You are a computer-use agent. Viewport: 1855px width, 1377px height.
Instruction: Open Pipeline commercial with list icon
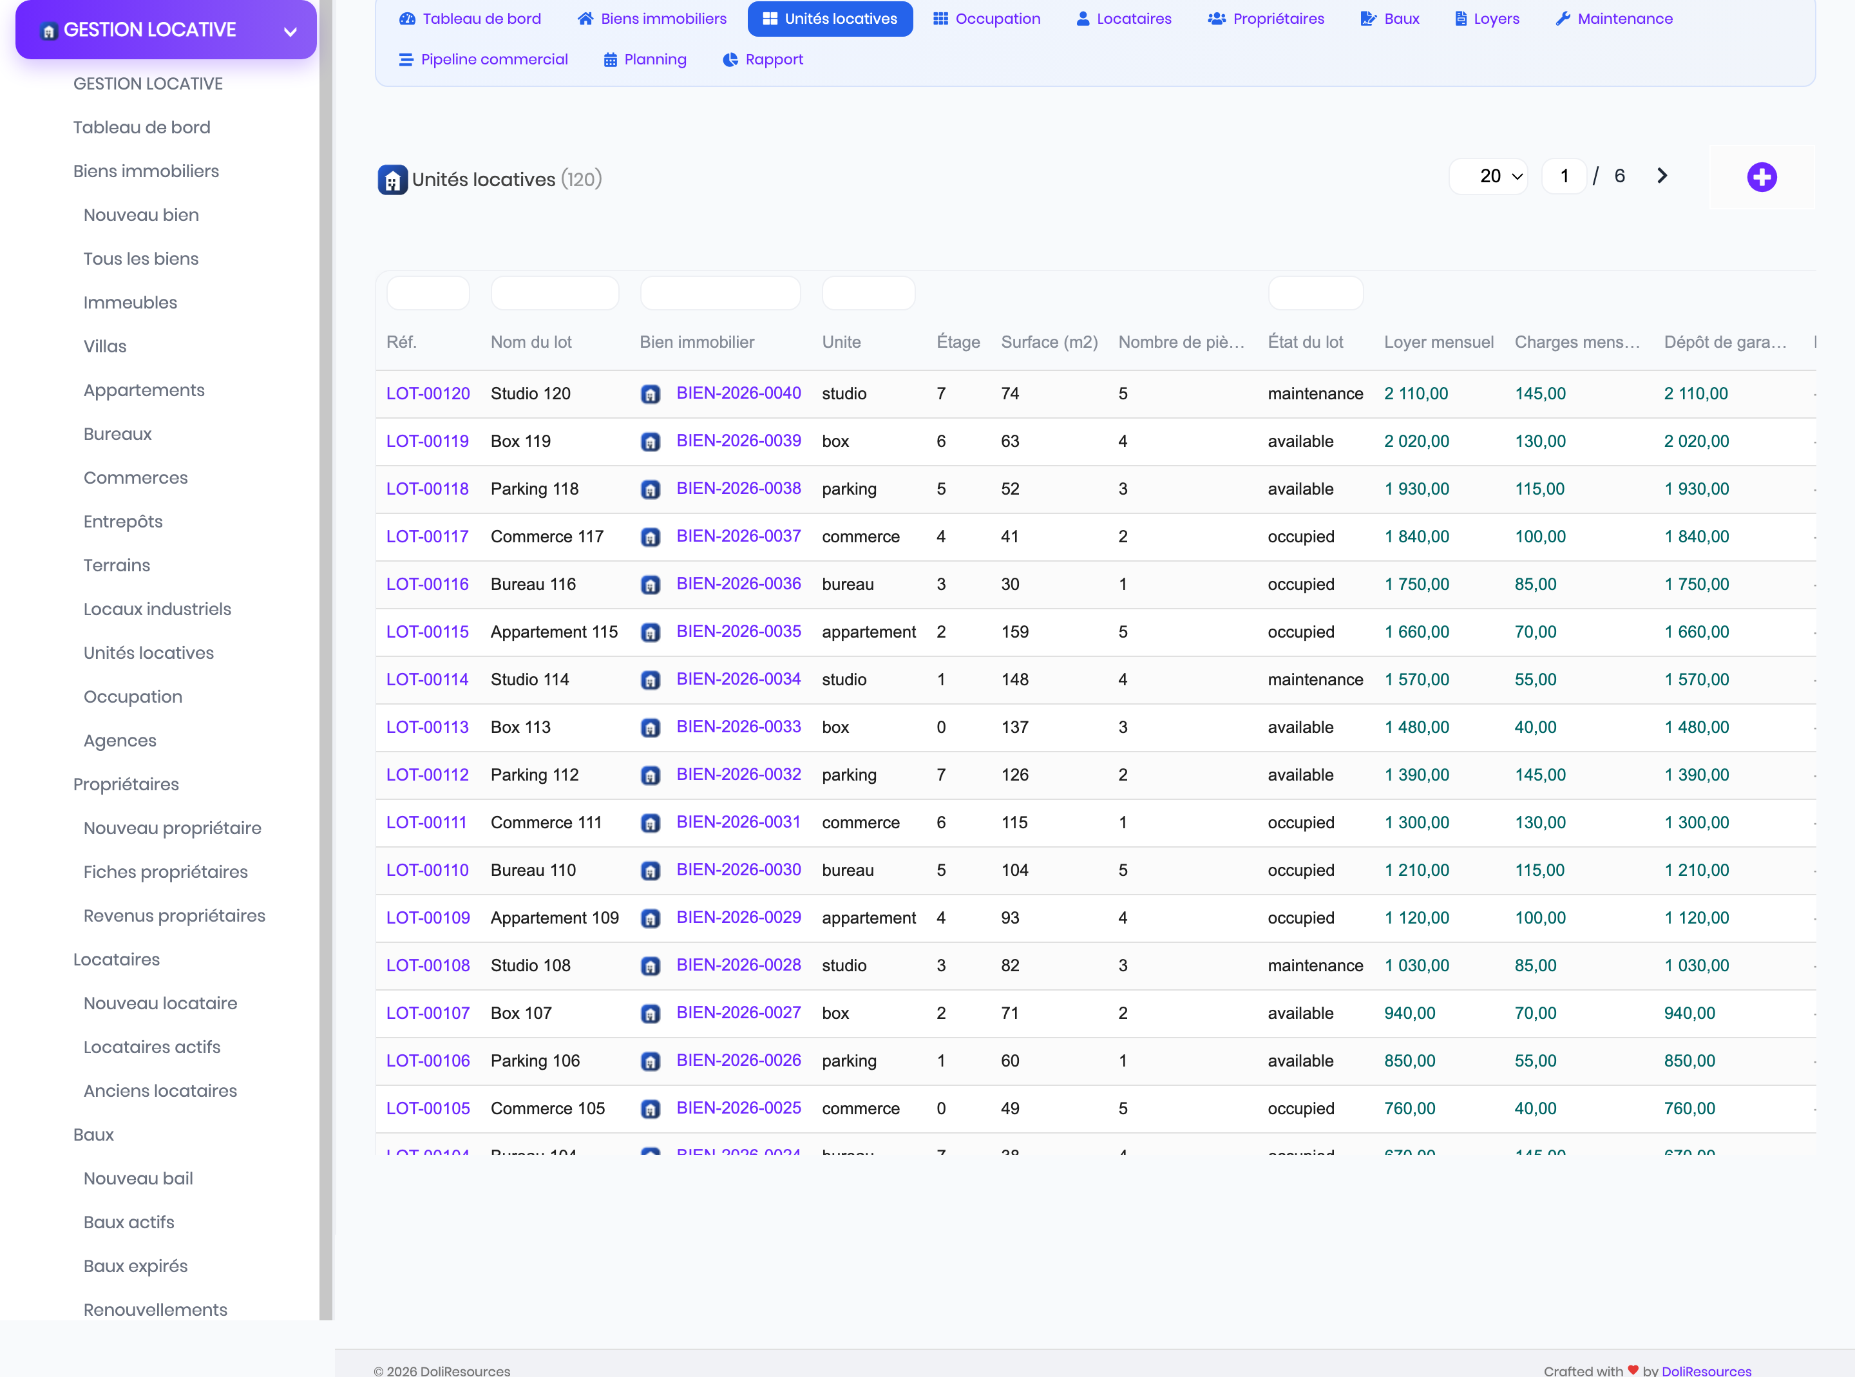coord(483,59)
